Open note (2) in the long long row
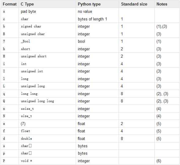Screen dimensions: 180x165 click(159, 94)
